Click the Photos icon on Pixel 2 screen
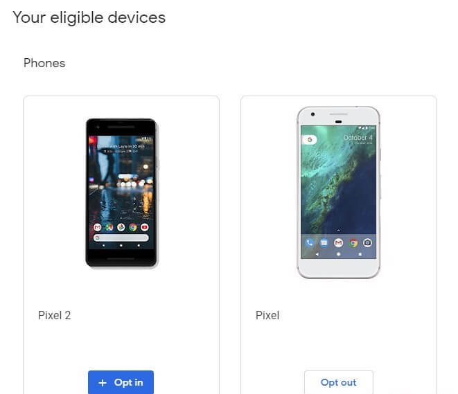The image size is (458, 394). tap(121, 227)
